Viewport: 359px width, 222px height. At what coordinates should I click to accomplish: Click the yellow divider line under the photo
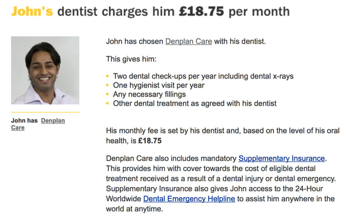pyautogui.click(x=45, y=112)
